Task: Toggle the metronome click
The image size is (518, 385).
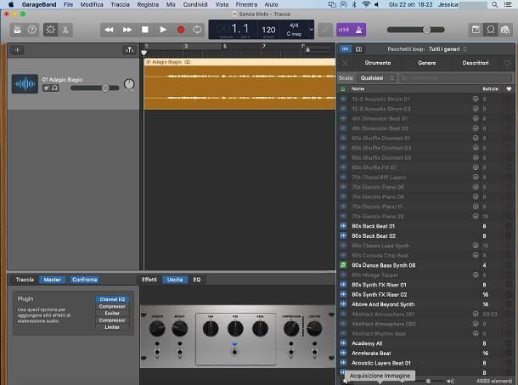Action: pyautogui.click(x=358, y=30)
